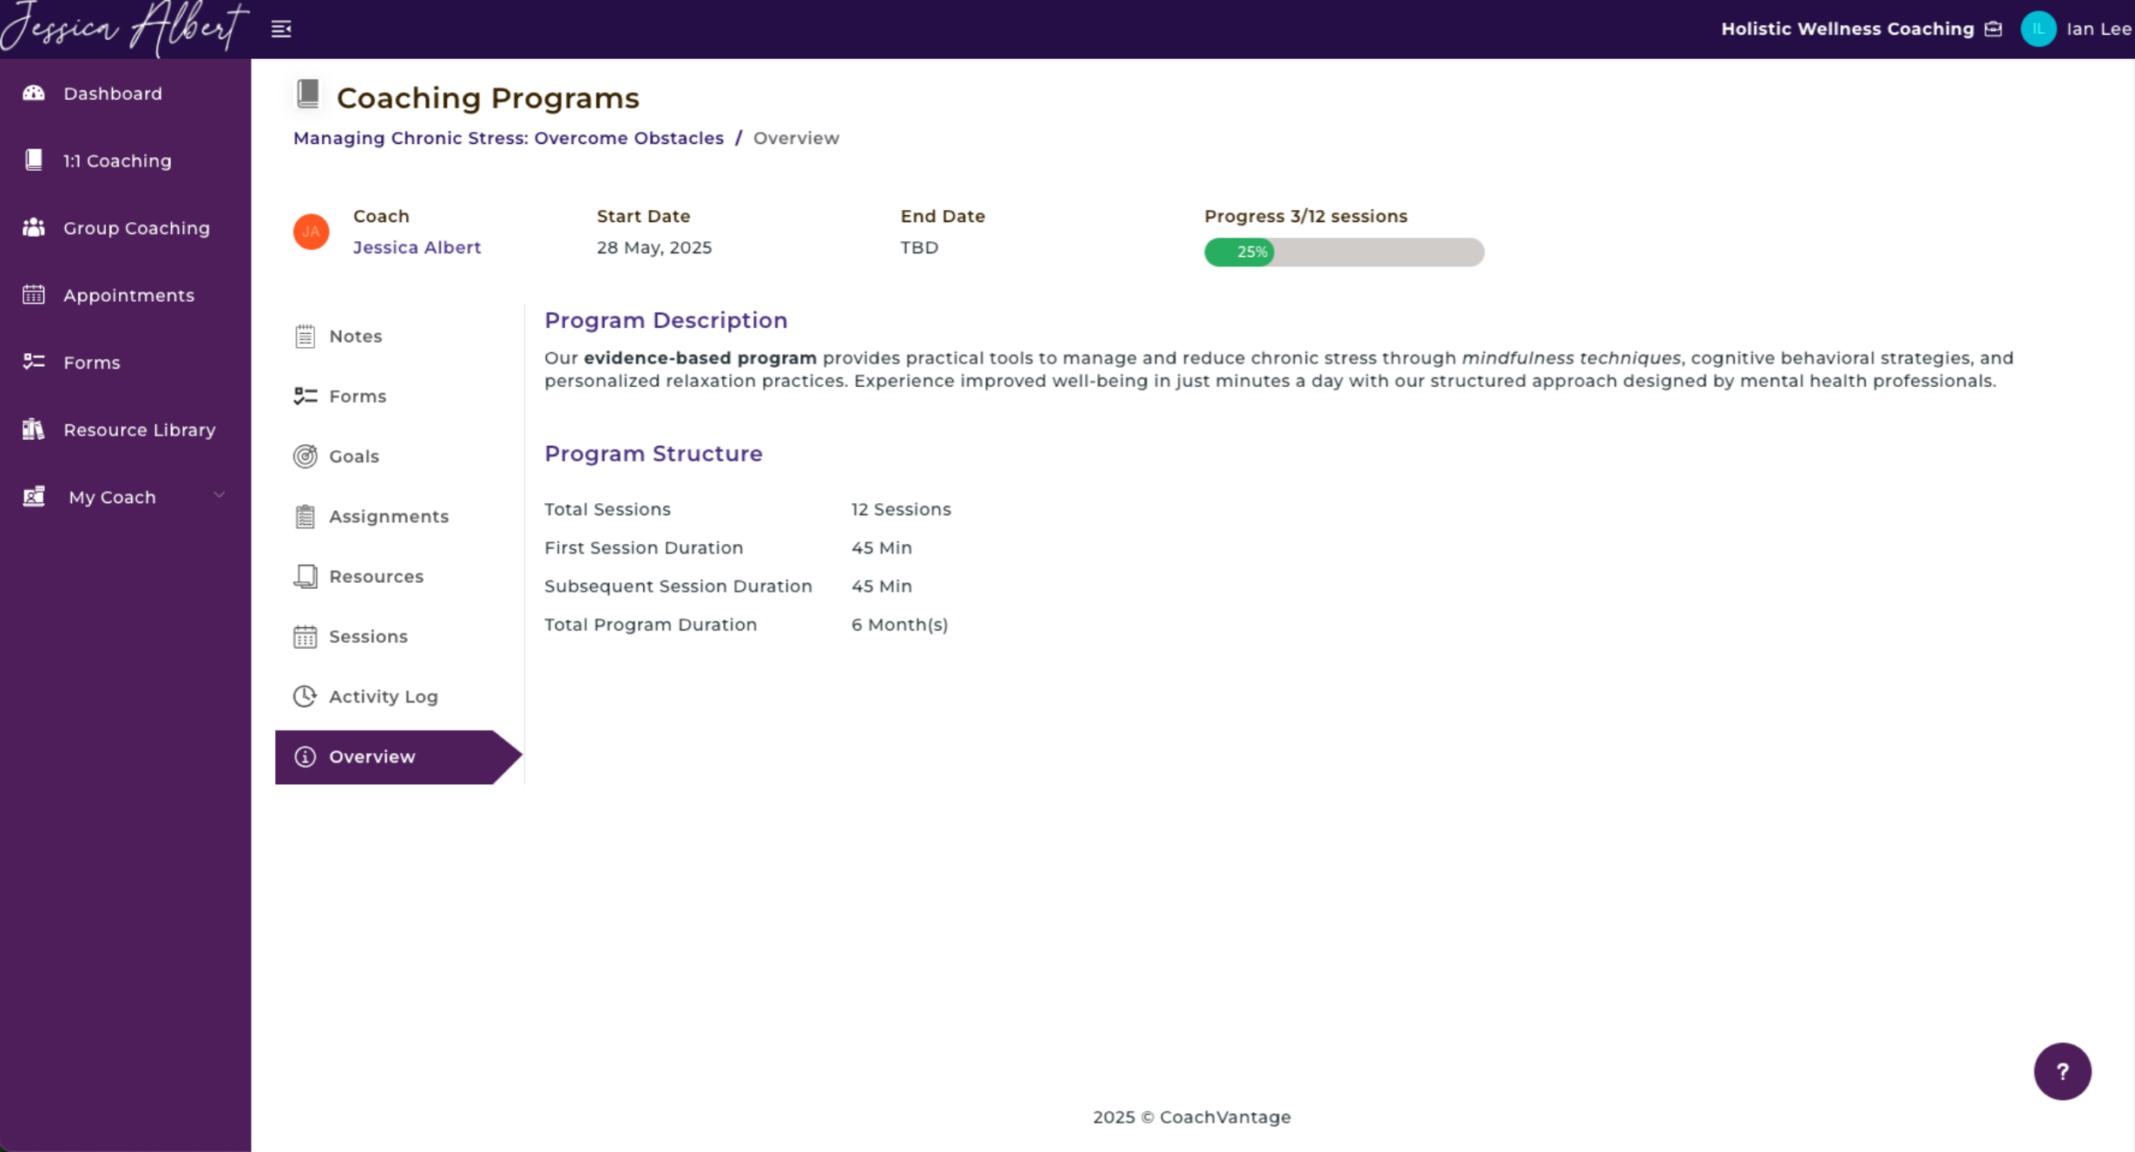Click the Total Program Duration label
Screen dimensions: 2135x1152
tap(650, 625)
